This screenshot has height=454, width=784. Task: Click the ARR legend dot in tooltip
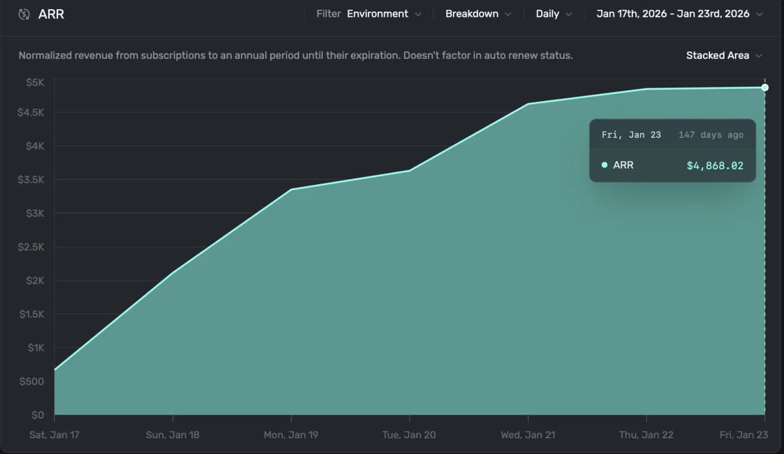pos(604,165)
